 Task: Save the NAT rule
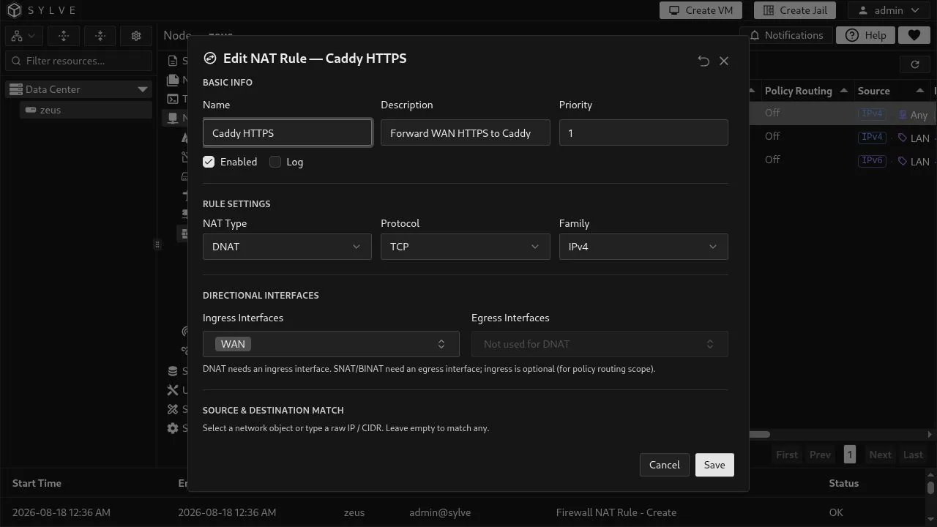[x=714, y=465]
